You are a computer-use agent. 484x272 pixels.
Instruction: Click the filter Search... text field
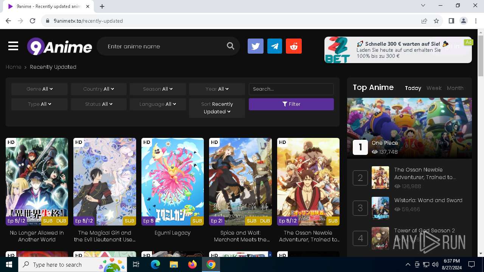[x=291, y=89]
